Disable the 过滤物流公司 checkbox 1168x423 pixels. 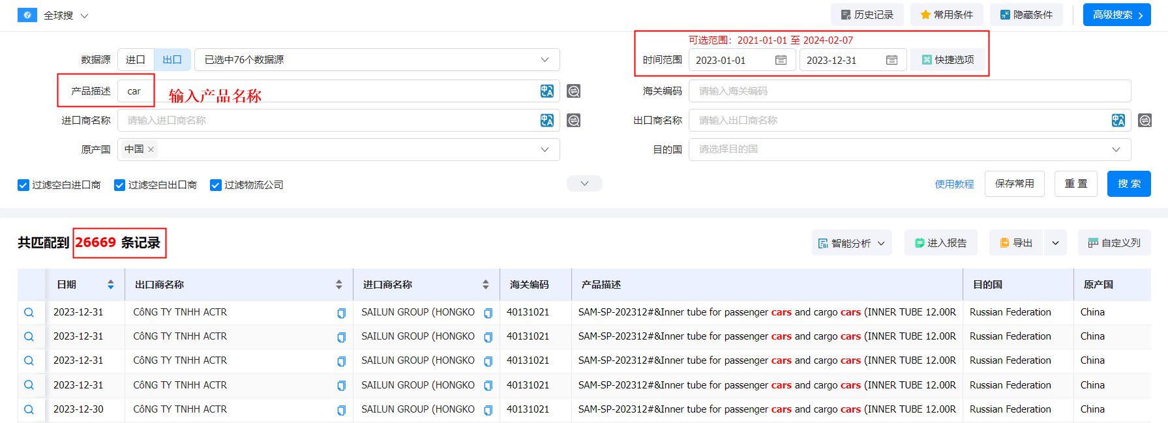pyautogui.click(x=216, y=185)
